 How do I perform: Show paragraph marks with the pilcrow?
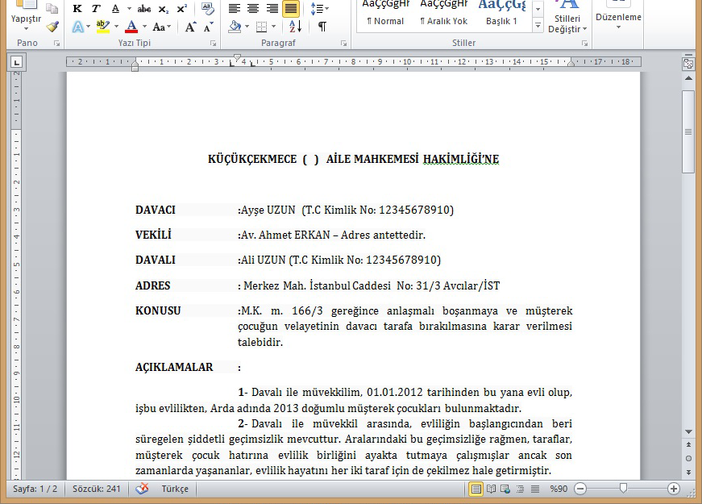(322, 27)
